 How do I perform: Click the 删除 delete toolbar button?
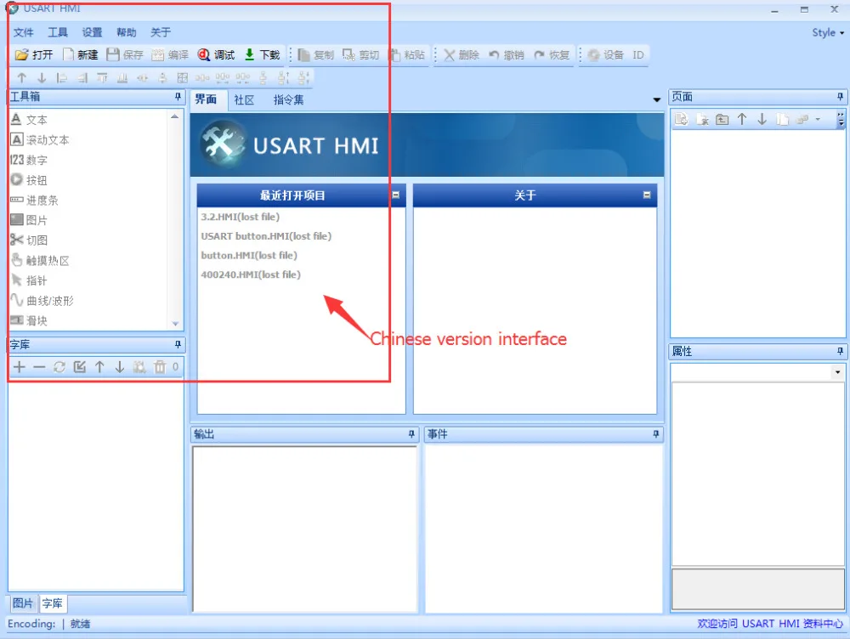point(462,54)
